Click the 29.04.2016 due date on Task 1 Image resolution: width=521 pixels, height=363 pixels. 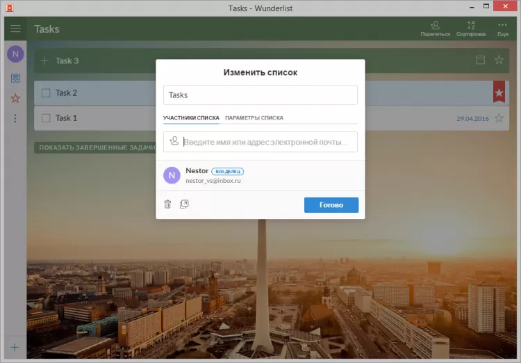point(472,118)
